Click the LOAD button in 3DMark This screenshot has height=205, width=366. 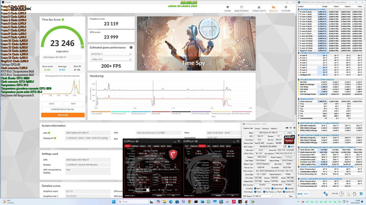coord(51,104)
